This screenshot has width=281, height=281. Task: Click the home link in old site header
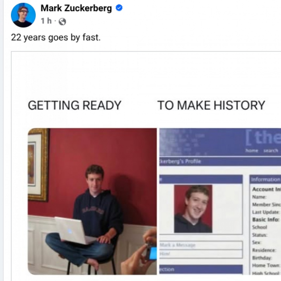[252, 151]
